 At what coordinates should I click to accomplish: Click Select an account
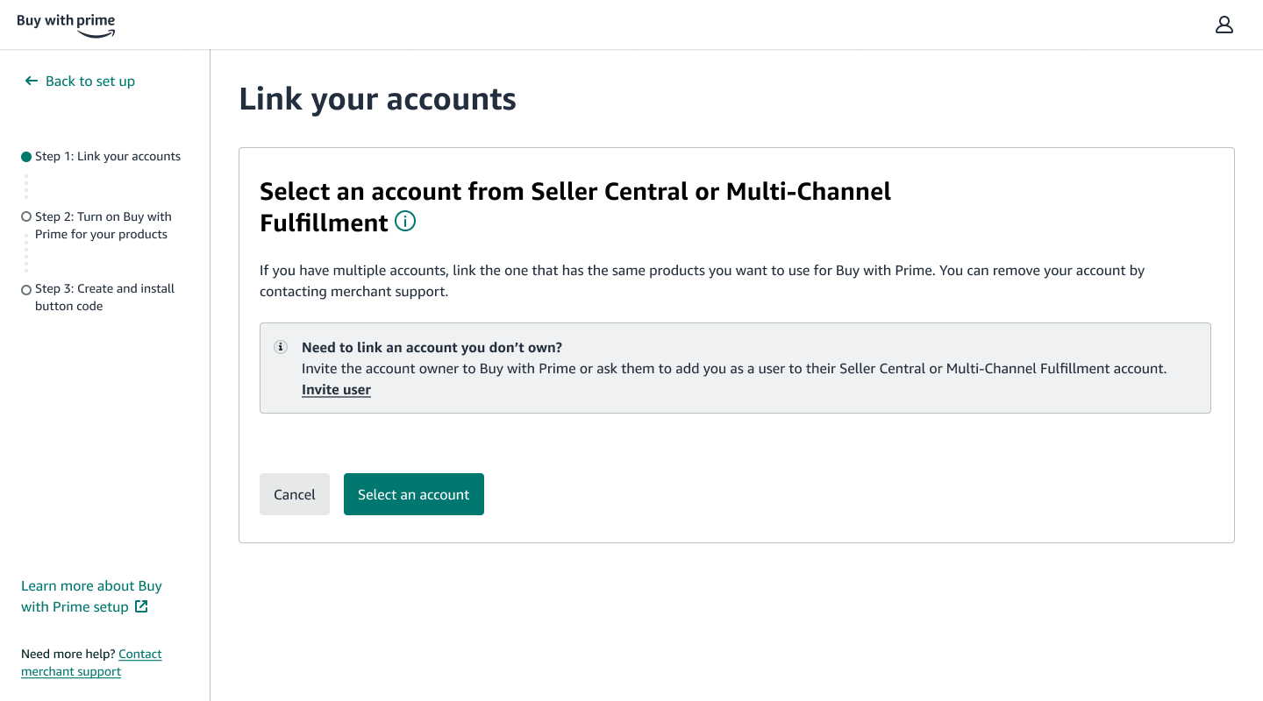click(413, 494)
